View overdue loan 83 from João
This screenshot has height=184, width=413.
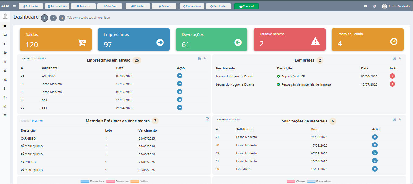180,107
